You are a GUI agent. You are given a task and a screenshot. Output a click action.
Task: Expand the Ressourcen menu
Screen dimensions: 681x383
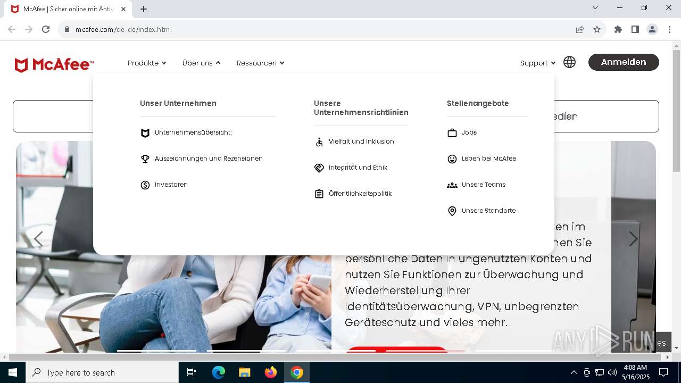(261, 63)
